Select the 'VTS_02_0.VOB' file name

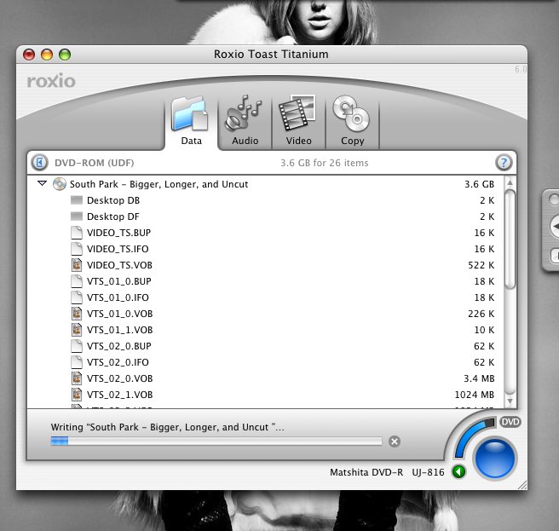coord(120,378)
